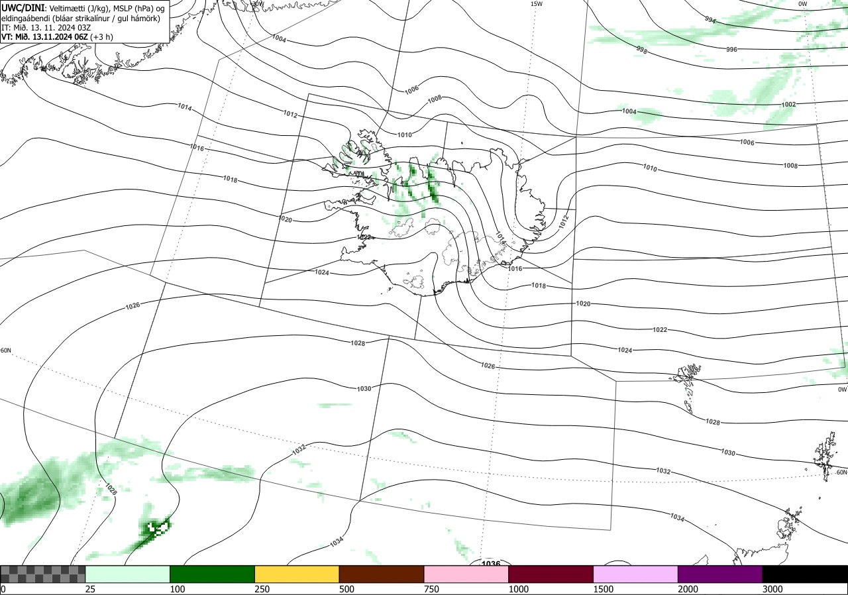Click the checkered gray 0–25 legend swatch
Image resolution: width=848 pixels, height=595 pixels.
coord(42,574)
